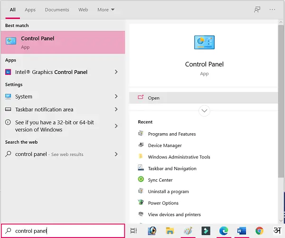Click the Programs and Features icon

[141, 133]
